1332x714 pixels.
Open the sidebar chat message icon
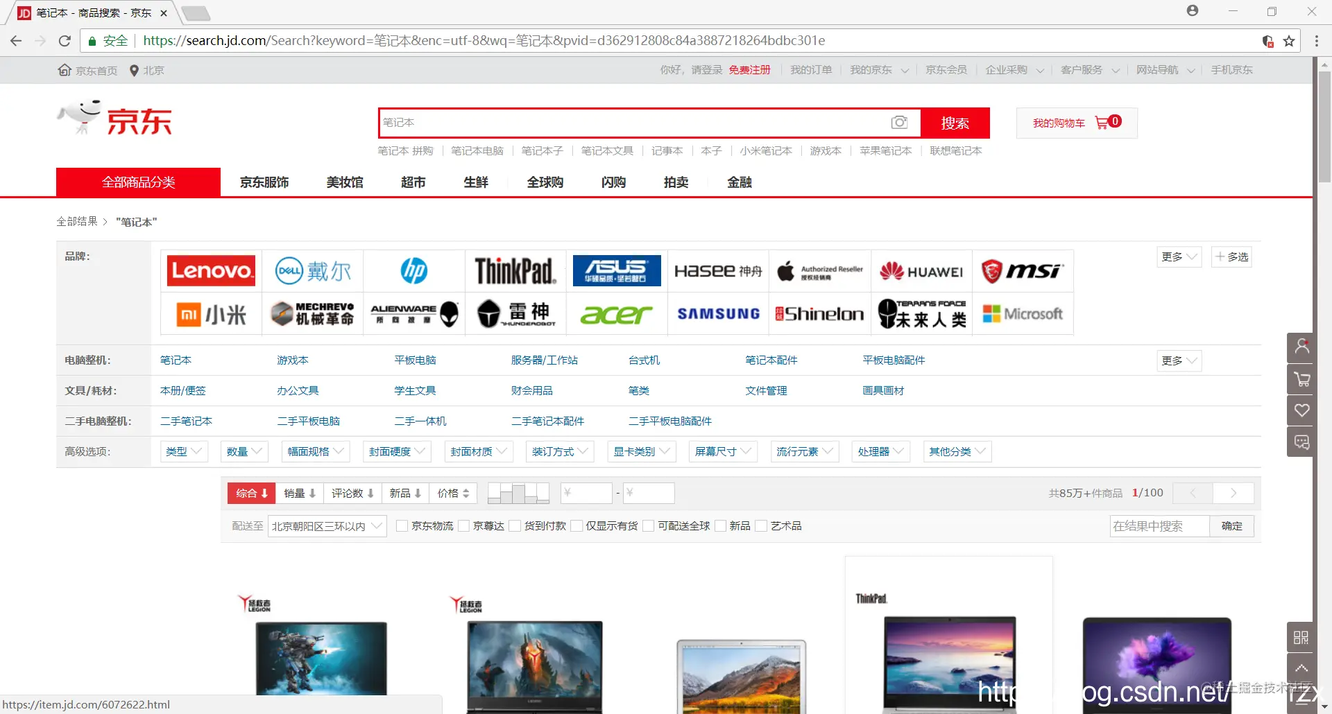[x=1301, y=442]
